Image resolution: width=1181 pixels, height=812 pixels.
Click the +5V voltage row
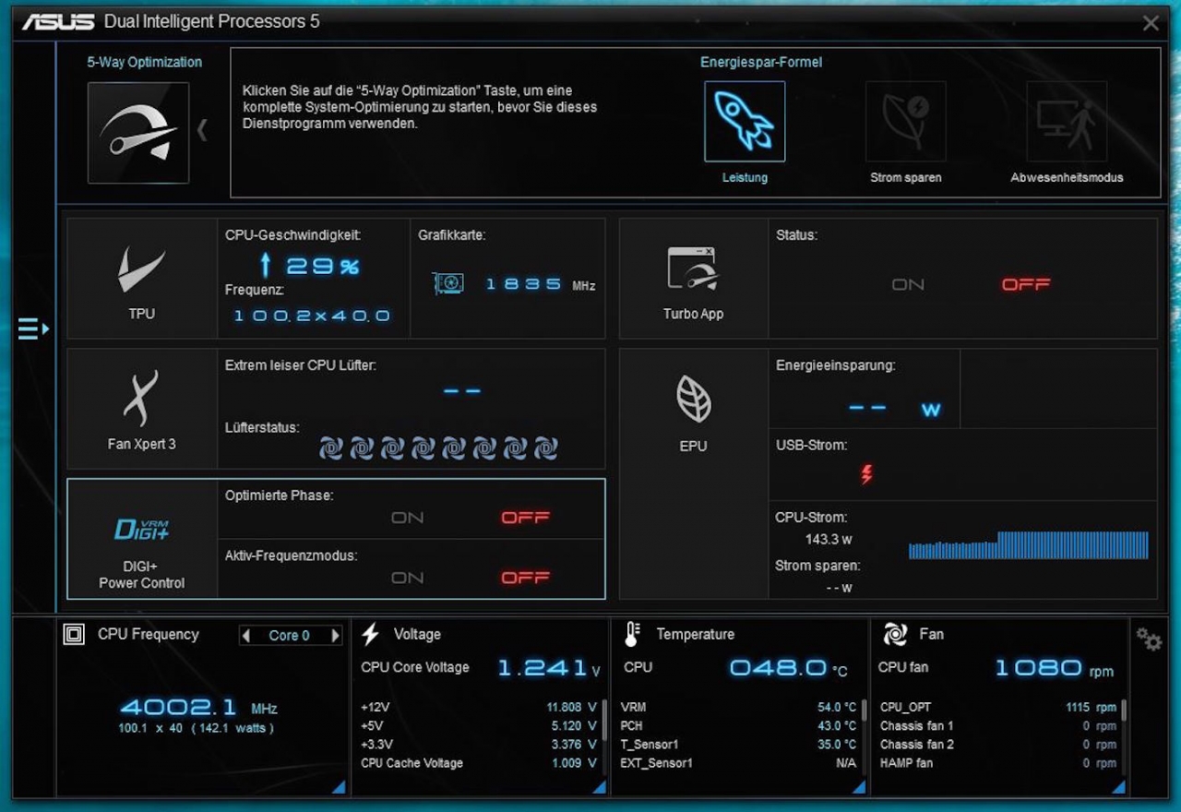coord(479,726)
